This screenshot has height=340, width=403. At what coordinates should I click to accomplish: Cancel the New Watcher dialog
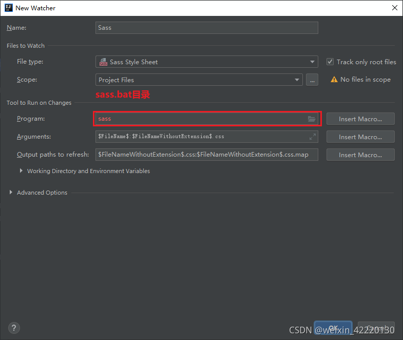[x=376, y=328]
